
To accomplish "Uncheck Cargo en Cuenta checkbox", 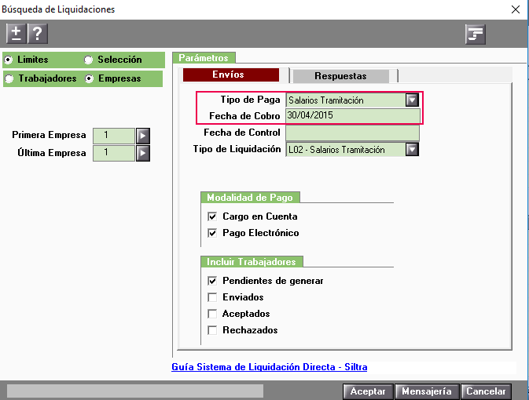I will (x=212, y=216).
